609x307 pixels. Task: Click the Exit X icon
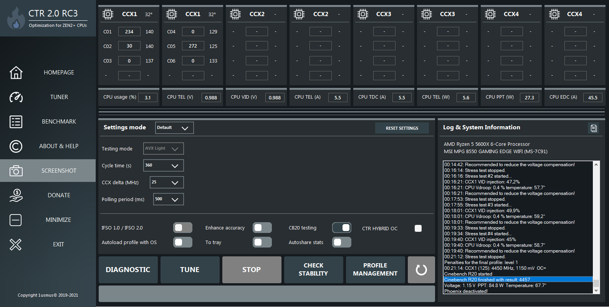pyautogui.click(x=16, y=244)
